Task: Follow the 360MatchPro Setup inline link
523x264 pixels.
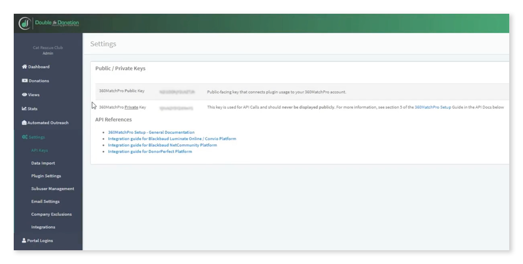Action: (433, 107)
